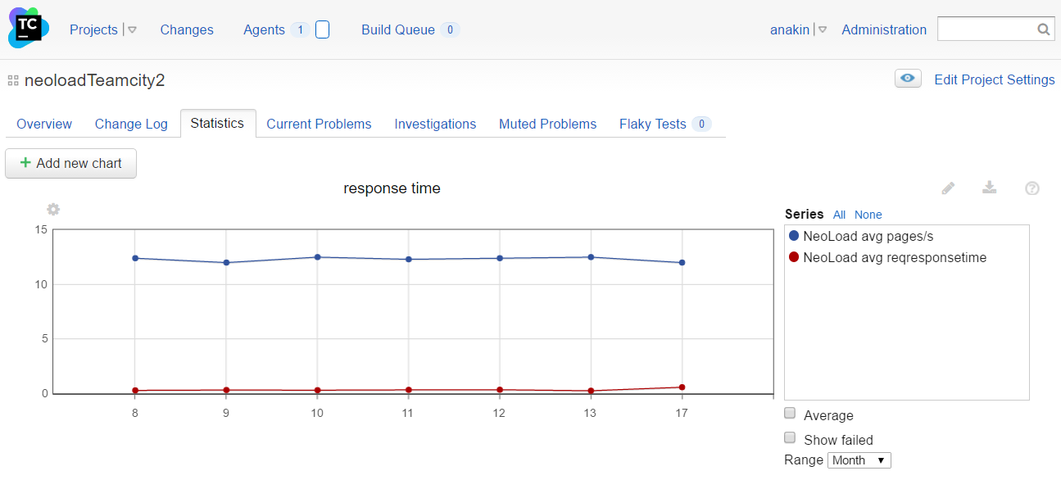Open the Current Problems tab

pos(319,124)
